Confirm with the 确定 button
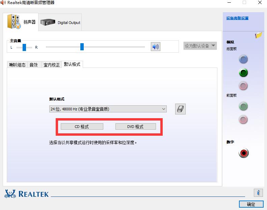 point(251,204)
